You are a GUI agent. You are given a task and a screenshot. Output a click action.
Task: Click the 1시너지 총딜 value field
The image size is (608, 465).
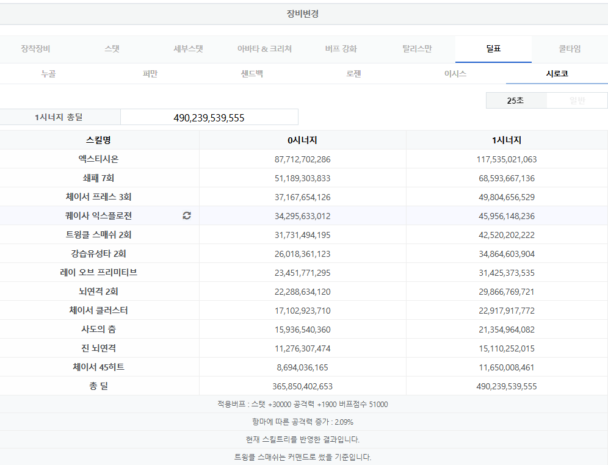[209, 117]
